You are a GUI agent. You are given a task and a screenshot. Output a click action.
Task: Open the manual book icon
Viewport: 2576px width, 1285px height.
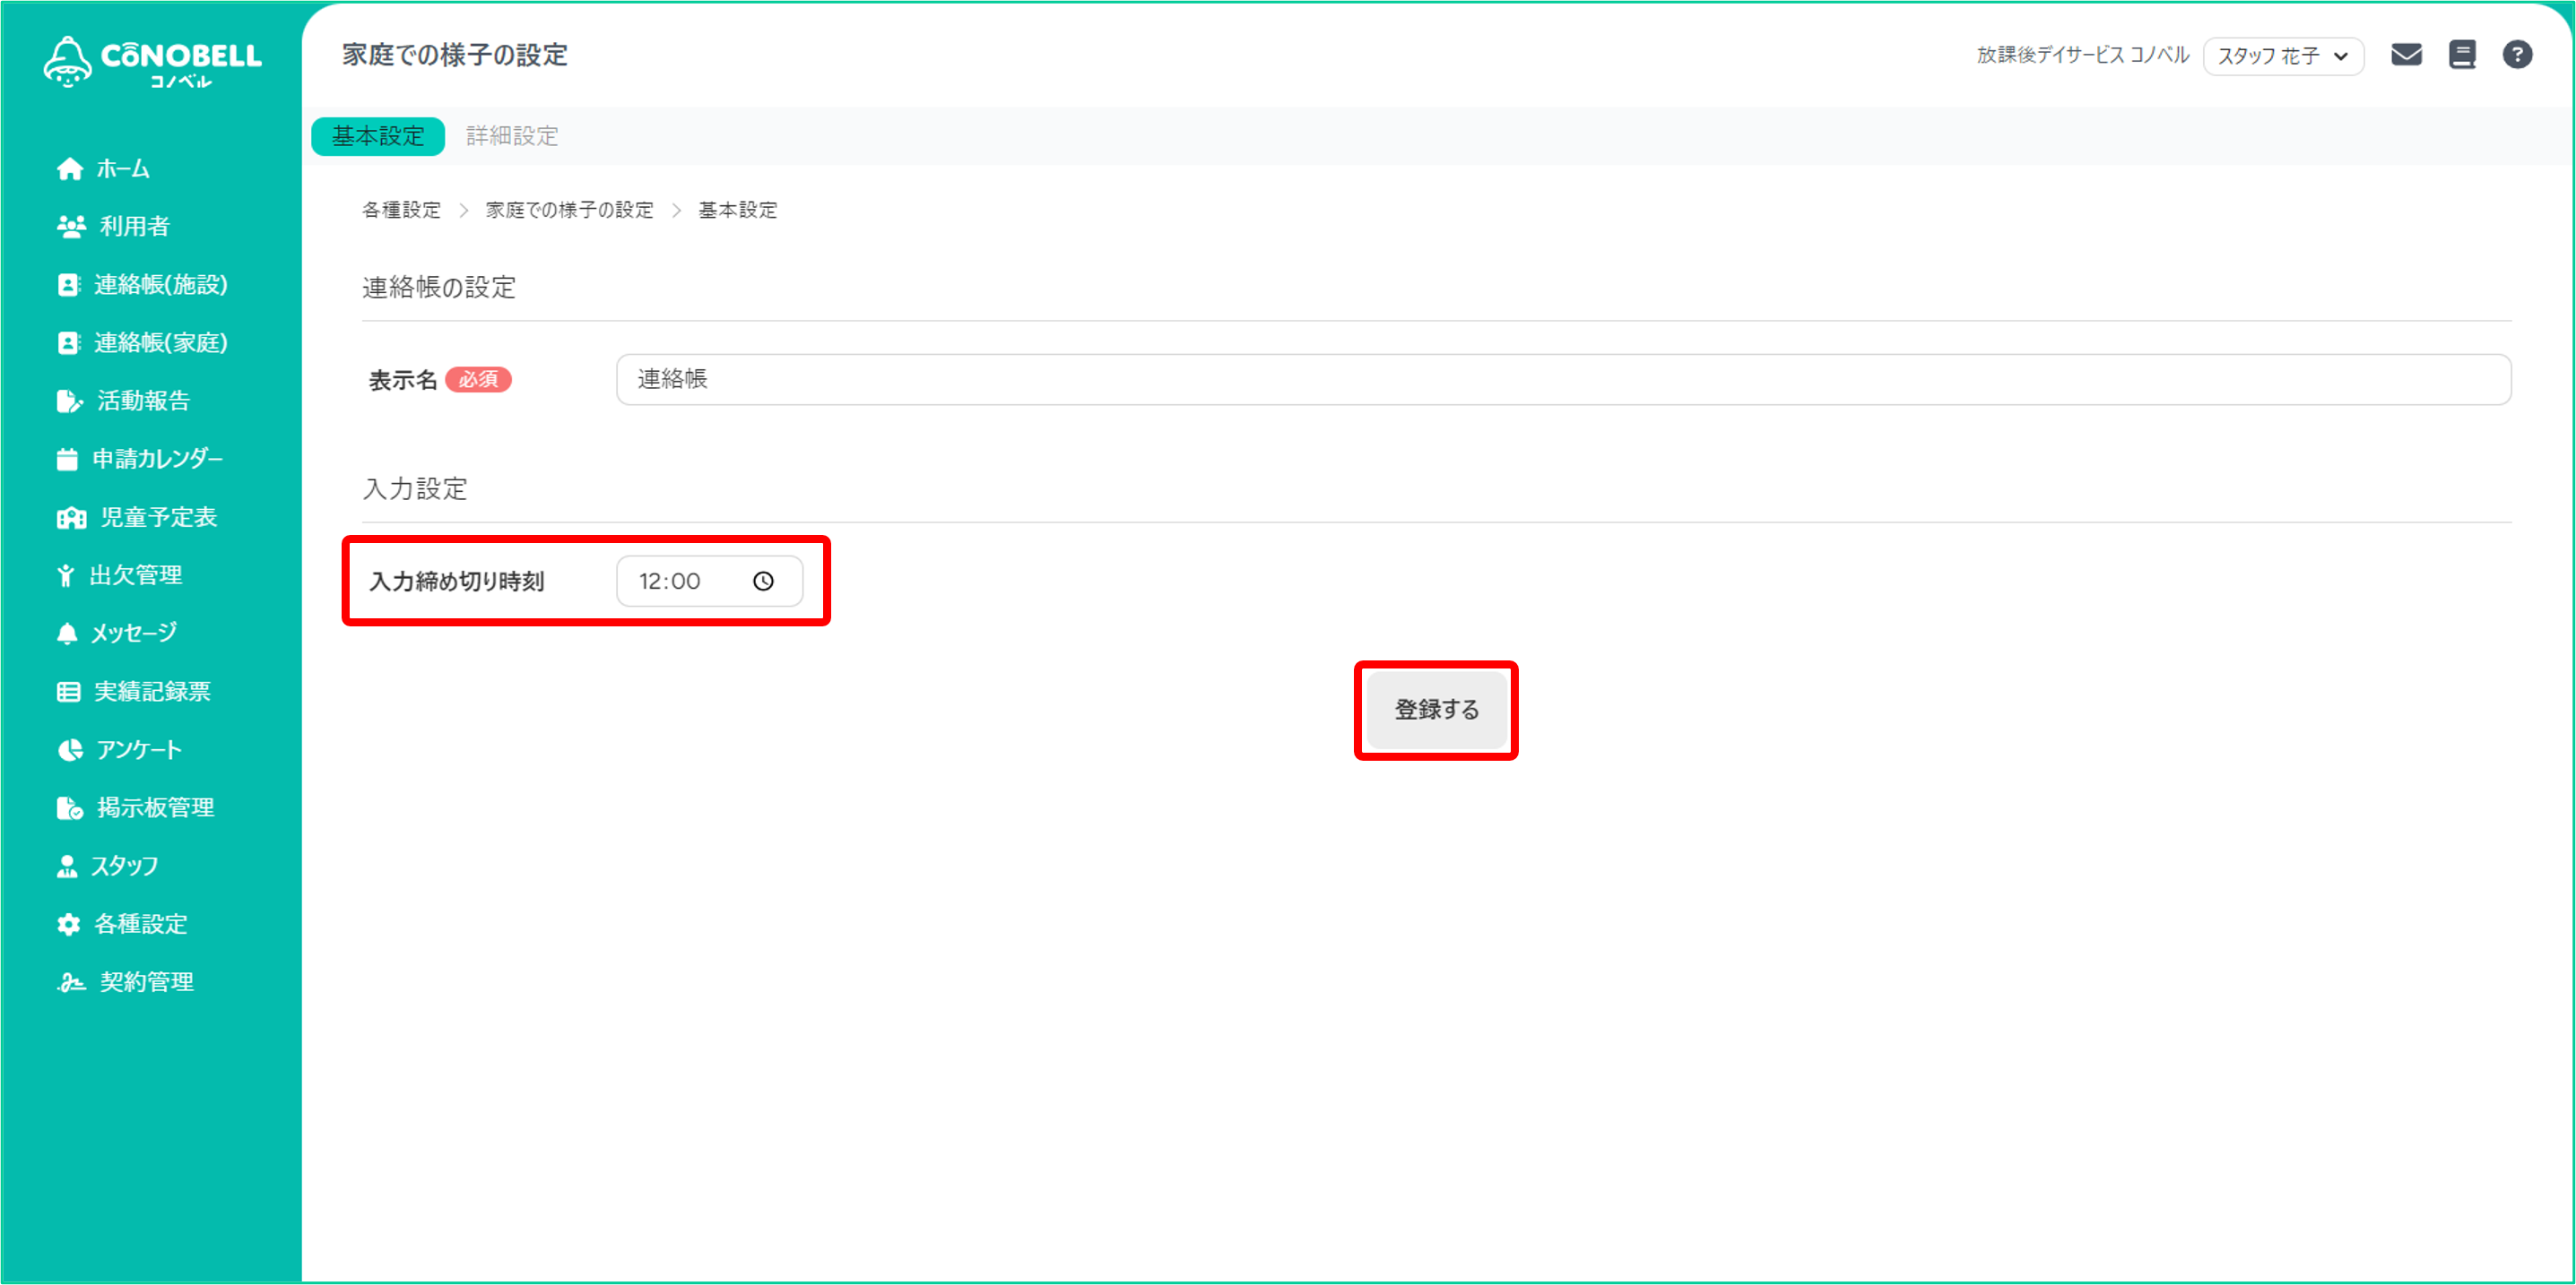tap(2462, 54)
